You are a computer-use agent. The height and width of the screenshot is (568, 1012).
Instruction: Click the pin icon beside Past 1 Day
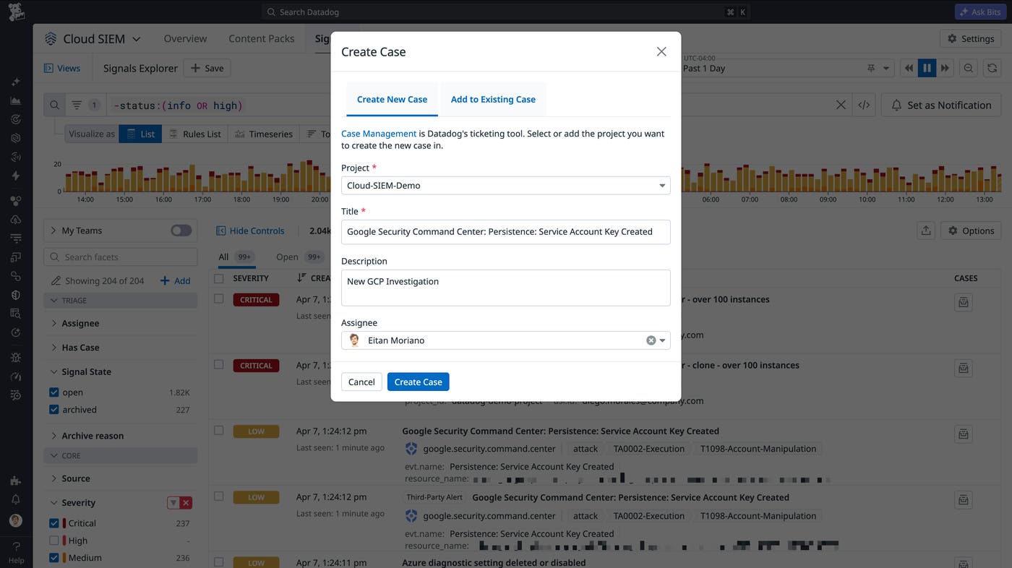pos(870,68)
